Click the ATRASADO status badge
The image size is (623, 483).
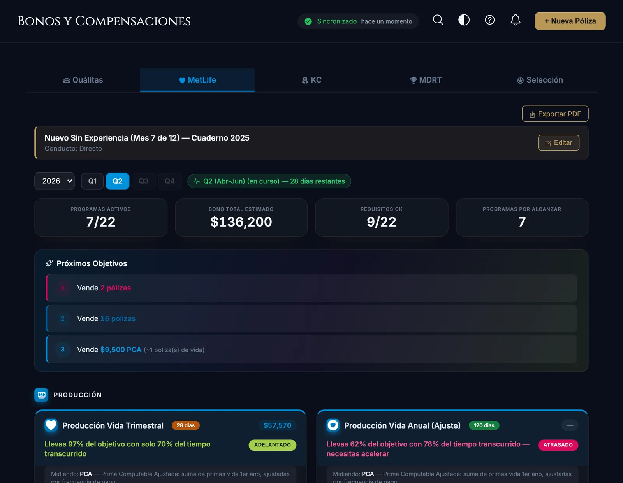[558, 445]
